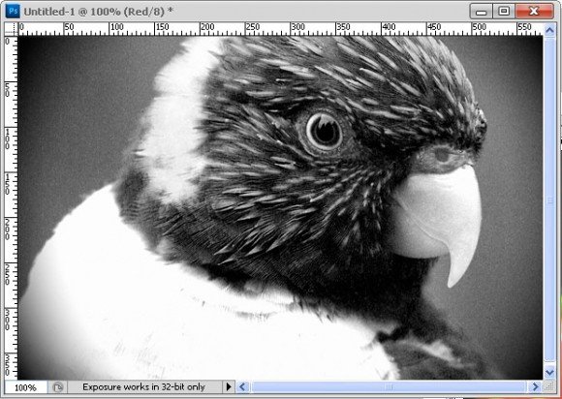Click the horizontal scrollbar thumb
The height and width of the screenshot is (399, 562).
(x=389, y=386)
